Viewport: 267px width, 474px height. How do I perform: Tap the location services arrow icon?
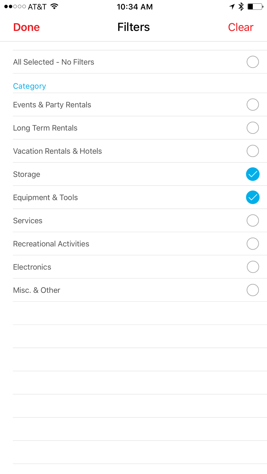tap(232, 7)
